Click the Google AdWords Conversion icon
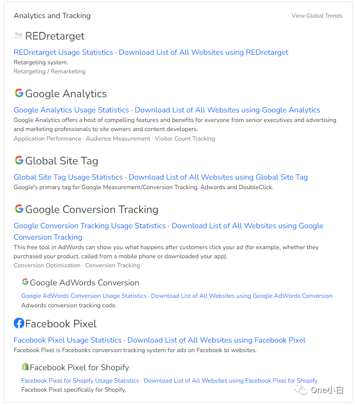Image resolution: width=355 pixels, height=405 pixels. click(x=25, y=282)
